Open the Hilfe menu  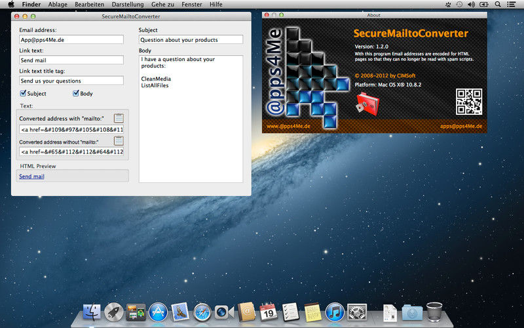click(216, 5)
